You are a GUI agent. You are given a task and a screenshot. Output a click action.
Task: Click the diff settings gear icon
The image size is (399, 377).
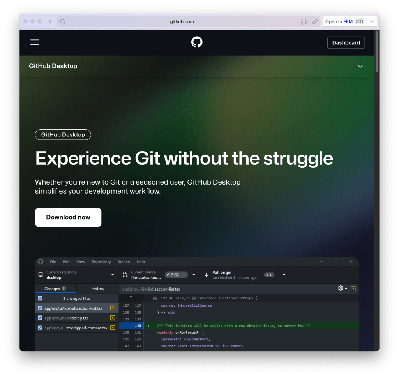(x=340, y=288)
